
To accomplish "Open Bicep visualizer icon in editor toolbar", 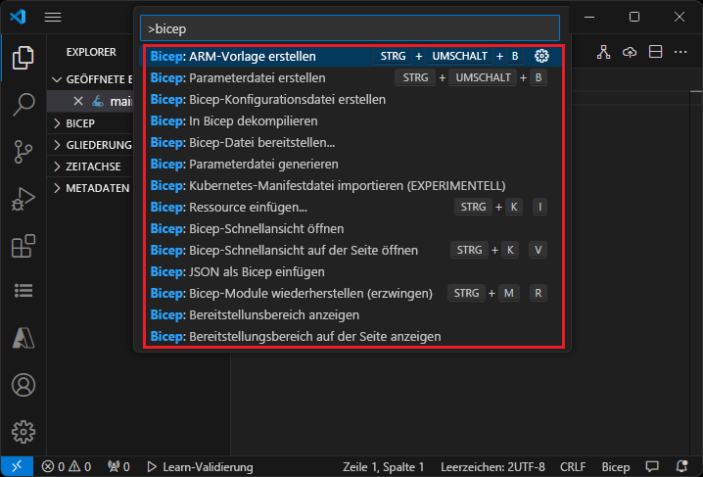I will click(604, 53).
